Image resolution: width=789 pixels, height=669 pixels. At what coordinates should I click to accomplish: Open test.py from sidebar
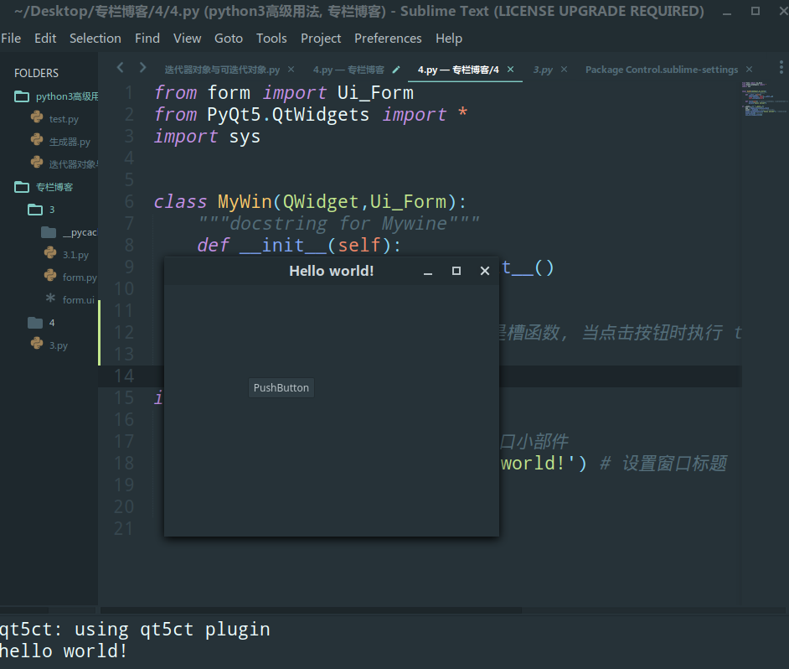64,119
